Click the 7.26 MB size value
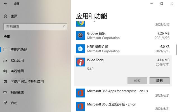 [x=164, y=33]
